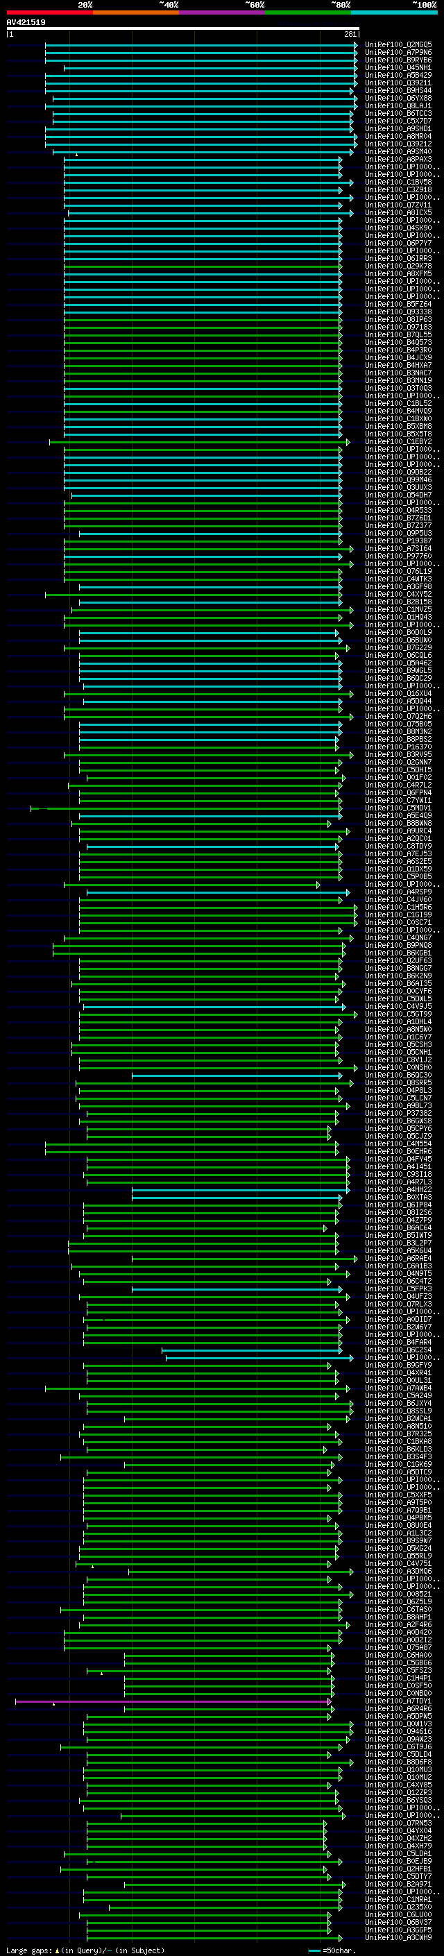Select label UniRef100_Q4SK90
The height and width of the screenshot is (1956, 444).
pos(398,228)
